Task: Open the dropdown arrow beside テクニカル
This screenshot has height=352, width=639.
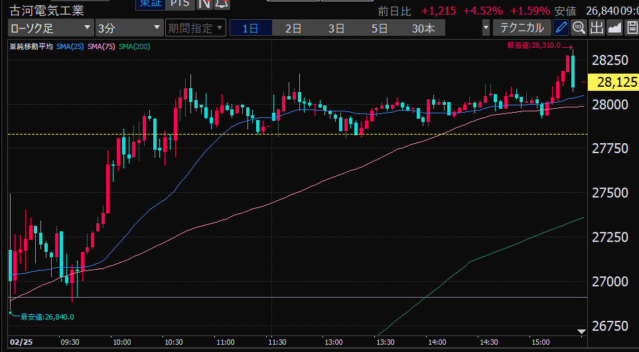Action: click(x=486, y=28)
